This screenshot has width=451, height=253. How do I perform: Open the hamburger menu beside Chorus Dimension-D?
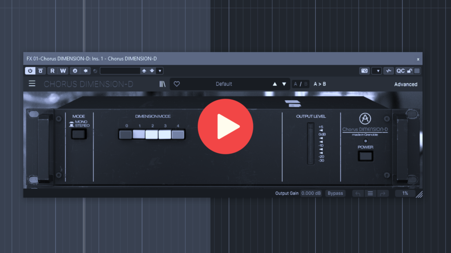click(x=32, y=84)
